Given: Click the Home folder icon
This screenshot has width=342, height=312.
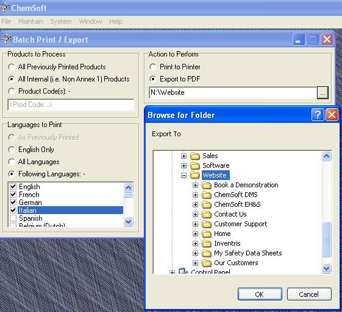Looking at the screenshot, I should coord(206,234).
